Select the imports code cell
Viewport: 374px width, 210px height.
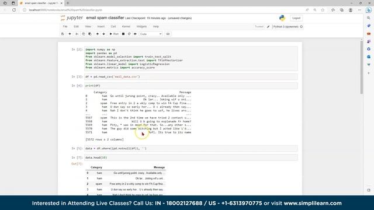click(x=191, y=58)
